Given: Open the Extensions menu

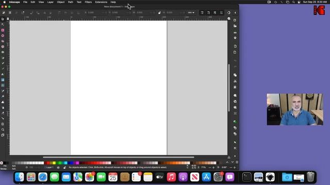Looking at the screenshot, I should (101, 2).
